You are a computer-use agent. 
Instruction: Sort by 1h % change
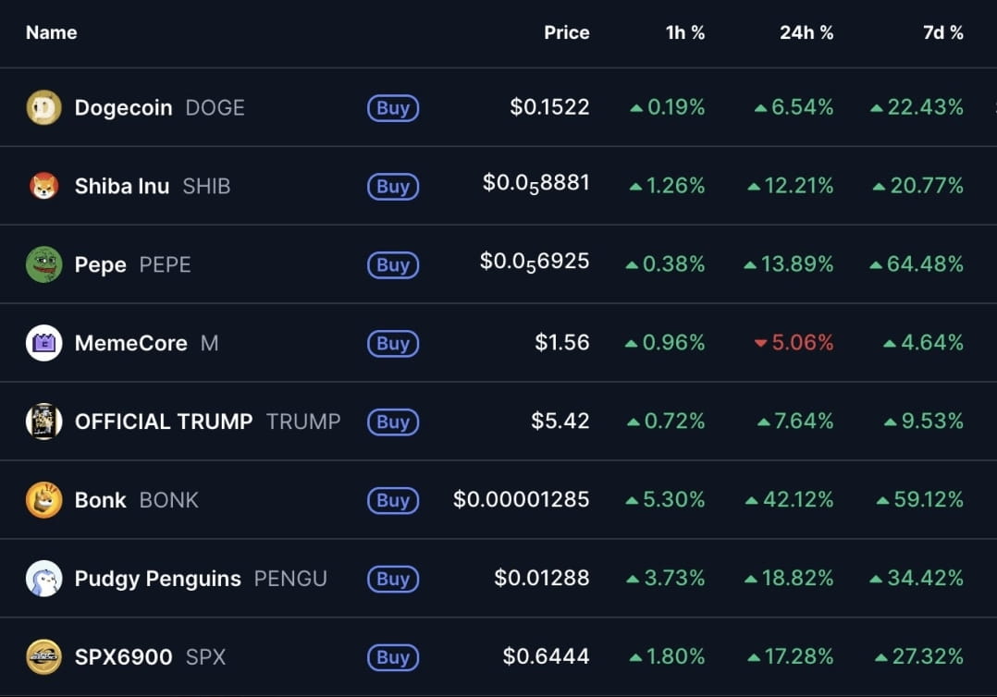click(685, 32)
